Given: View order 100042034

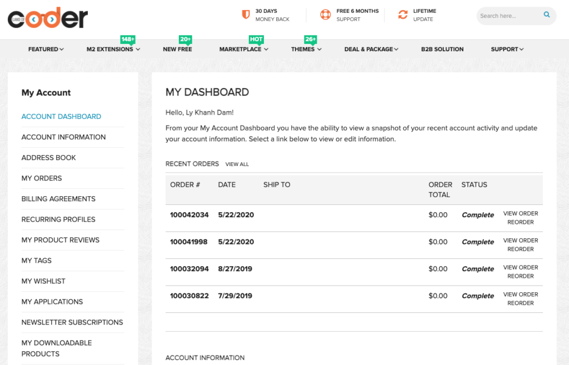Looking at the screenshot, I should click(x=520, y=213).
